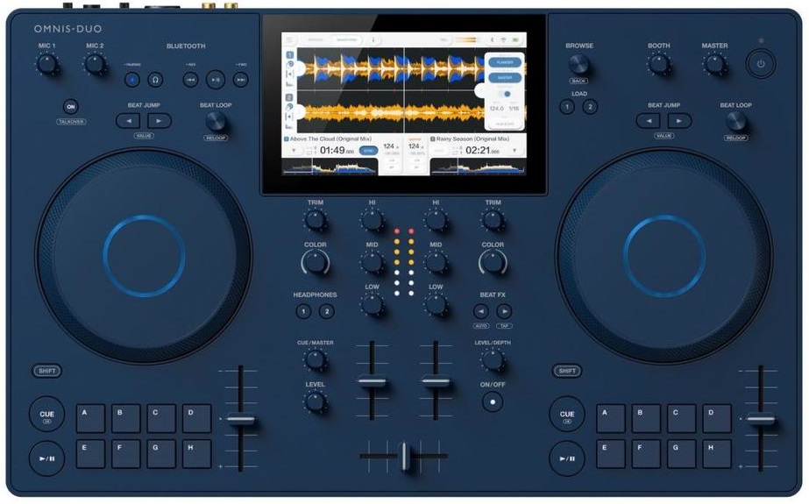Click channel 1 volume fader handle
This screenshot has width=809, height=504.
coord(372,382)
